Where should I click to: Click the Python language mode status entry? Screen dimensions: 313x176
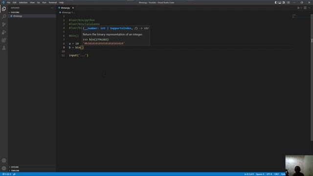click(x=283, y=174)
